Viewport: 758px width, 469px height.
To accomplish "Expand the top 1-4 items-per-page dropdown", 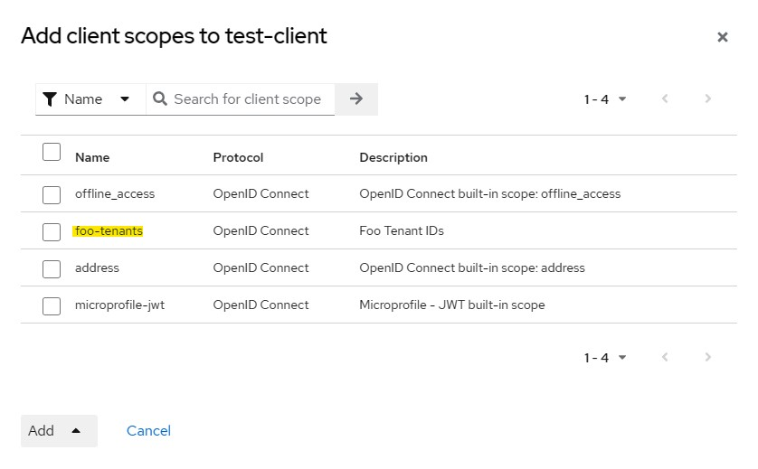I will click(605, 98).
